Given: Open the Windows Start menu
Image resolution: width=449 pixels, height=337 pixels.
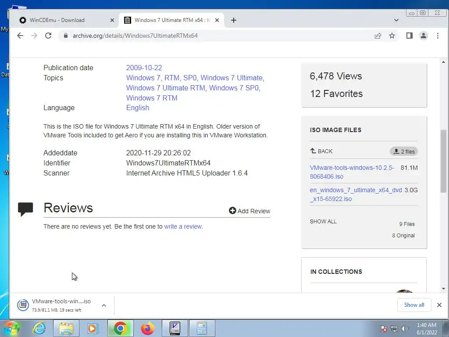Looking at the screenshot, I should 11,328.
